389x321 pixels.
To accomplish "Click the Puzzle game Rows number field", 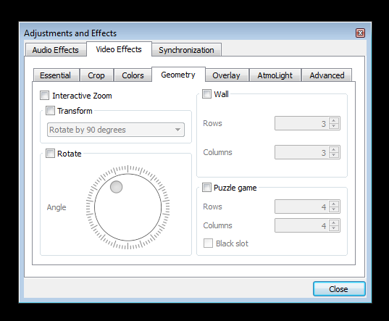I will [x=301, y=207].
